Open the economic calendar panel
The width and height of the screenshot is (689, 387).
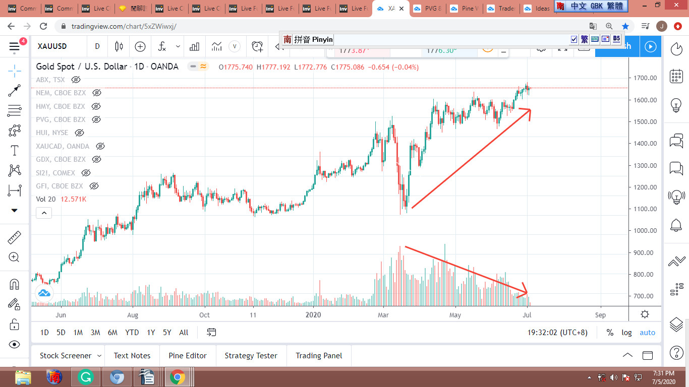point(676,76)
